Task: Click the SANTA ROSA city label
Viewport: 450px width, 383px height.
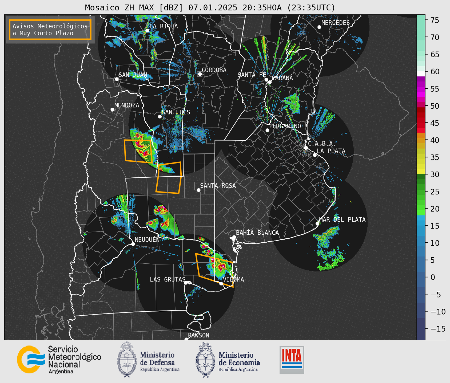Action: point(218,186)
